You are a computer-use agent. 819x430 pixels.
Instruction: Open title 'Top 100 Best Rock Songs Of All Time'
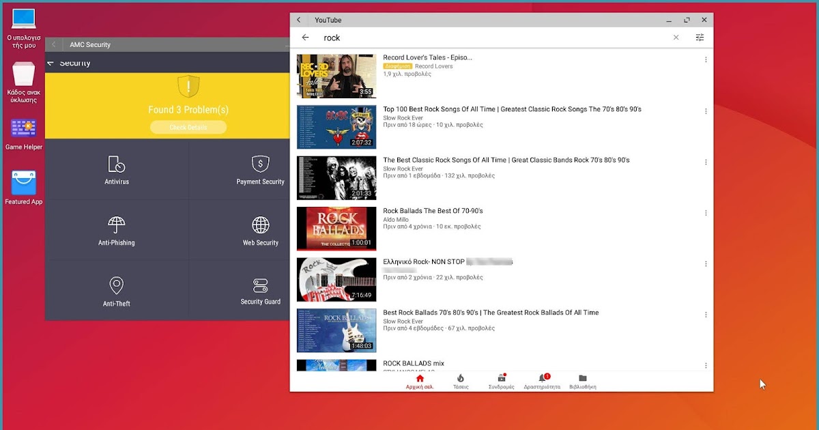coord(512,109)
